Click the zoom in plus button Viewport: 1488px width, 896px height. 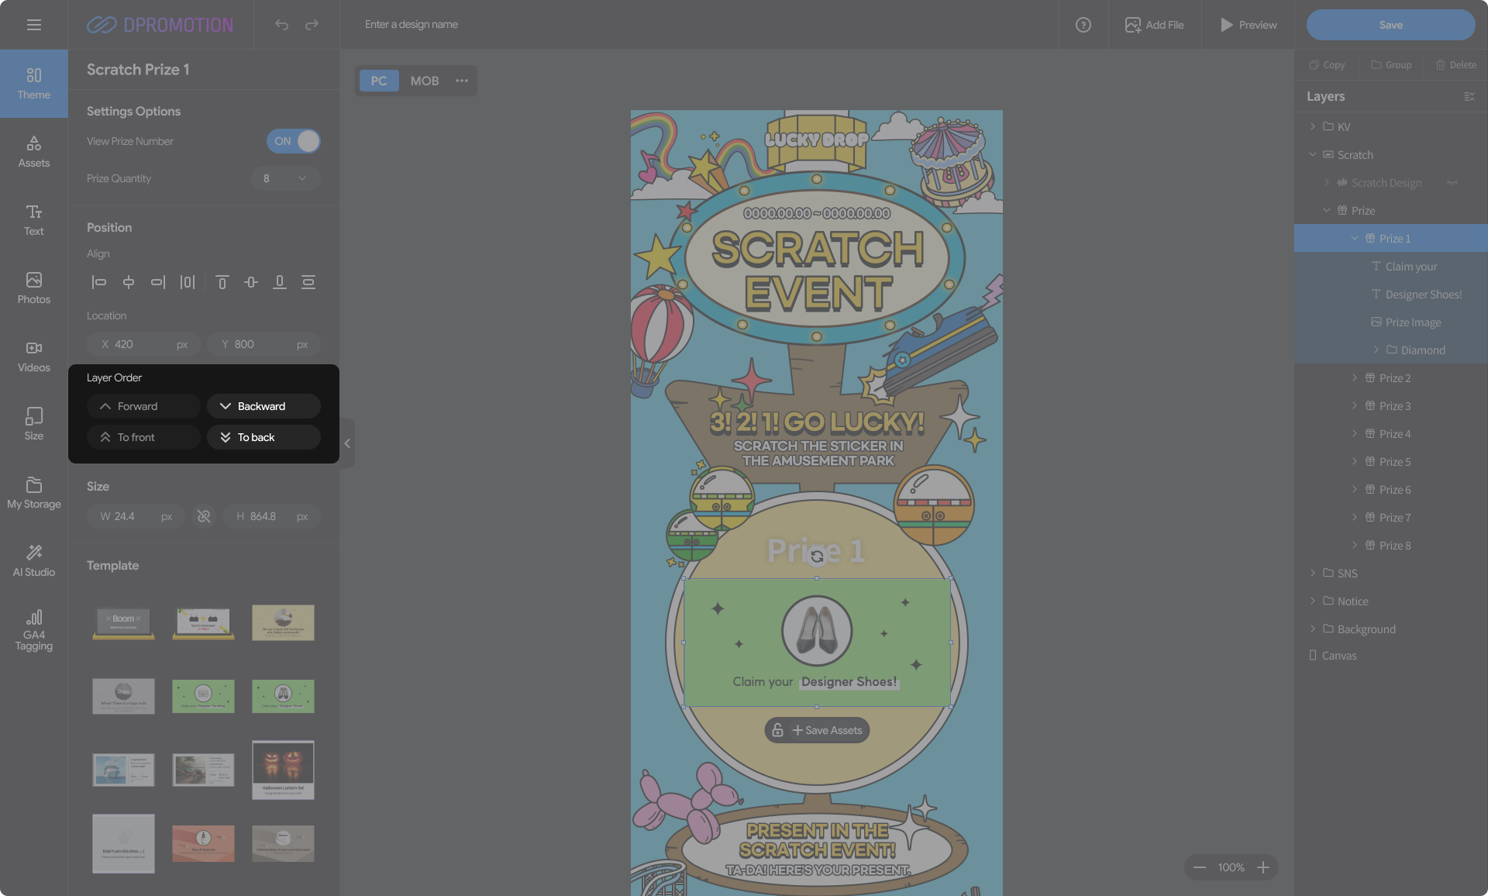click(x=1263, y=867)
